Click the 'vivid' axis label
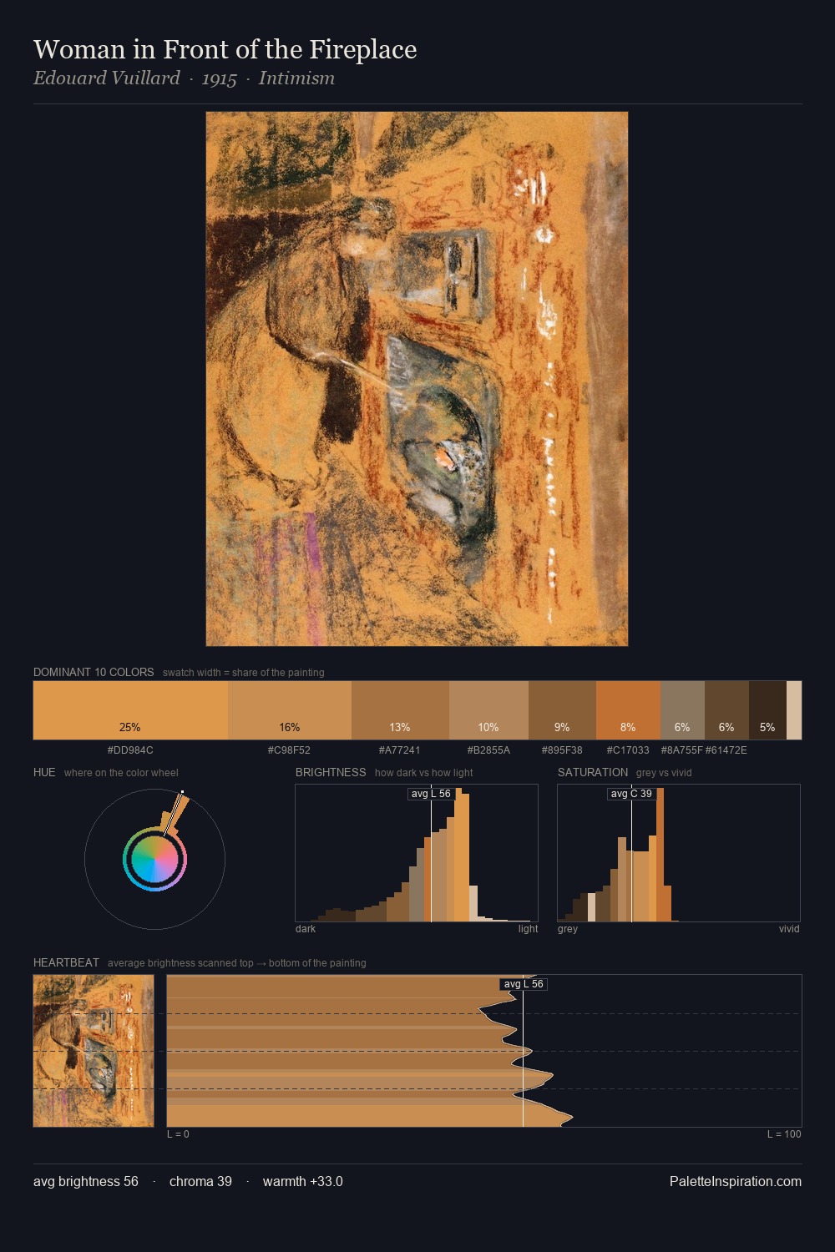This screenshot has height=1252, width=835. click(x=789, y=929)
